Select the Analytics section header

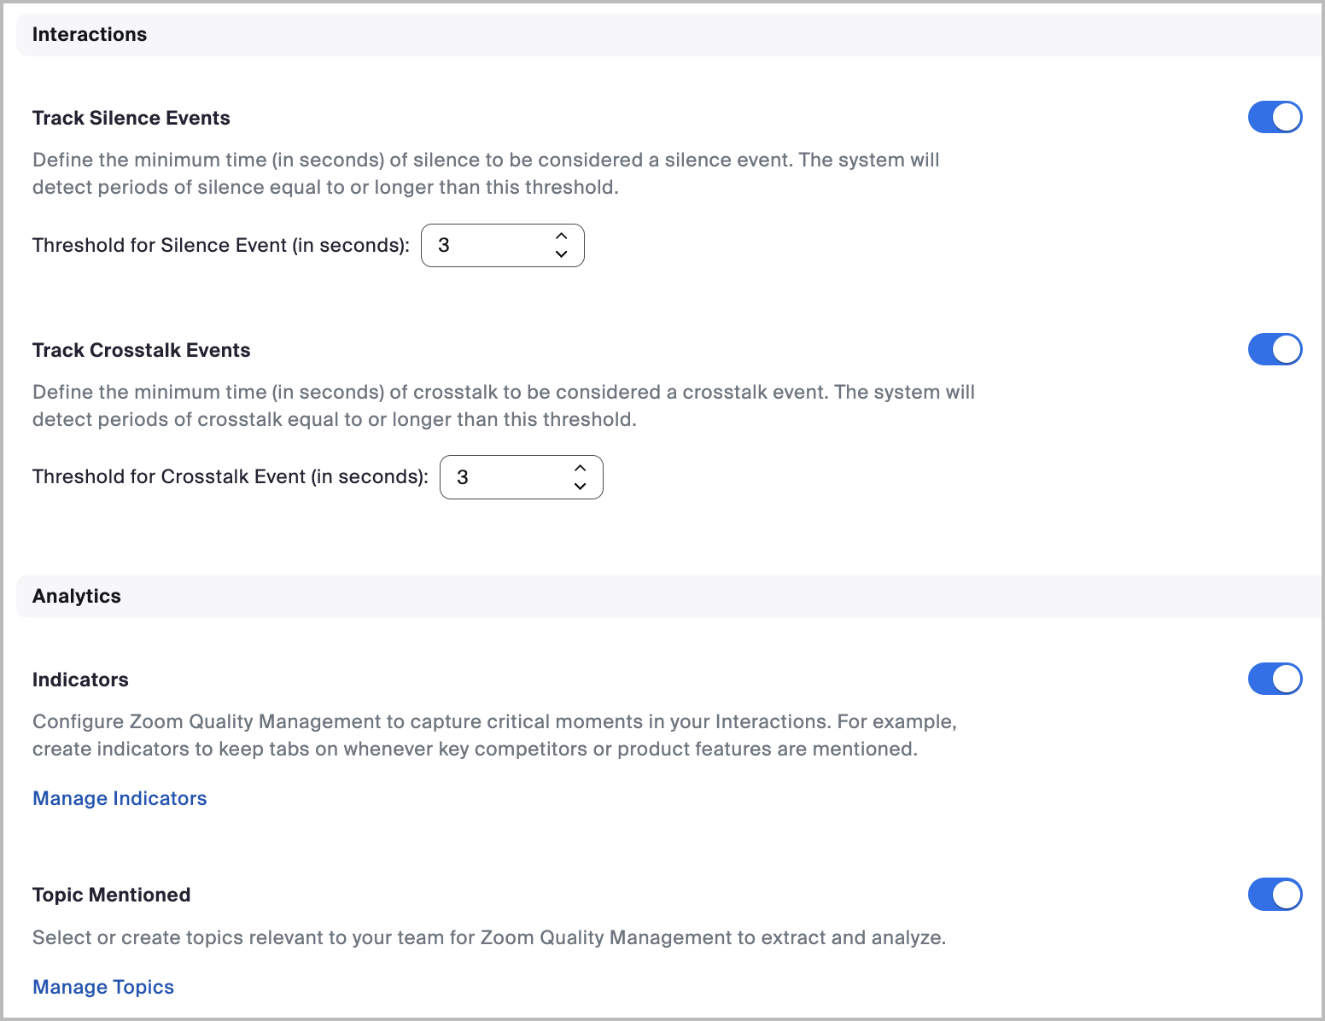pos(77,596)
